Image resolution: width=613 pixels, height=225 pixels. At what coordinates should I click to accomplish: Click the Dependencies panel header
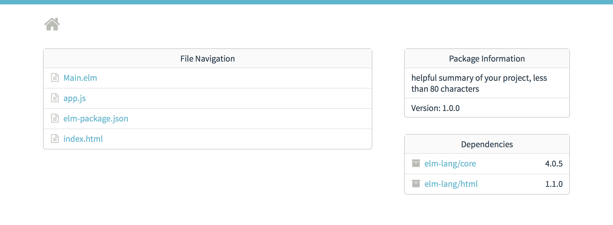pos(487,145)
